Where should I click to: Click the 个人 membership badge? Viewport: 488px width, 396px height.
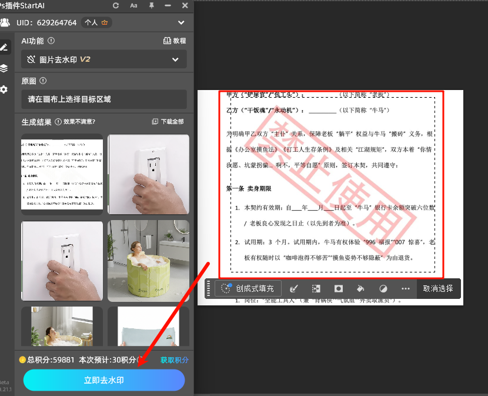tap(96, 23)
